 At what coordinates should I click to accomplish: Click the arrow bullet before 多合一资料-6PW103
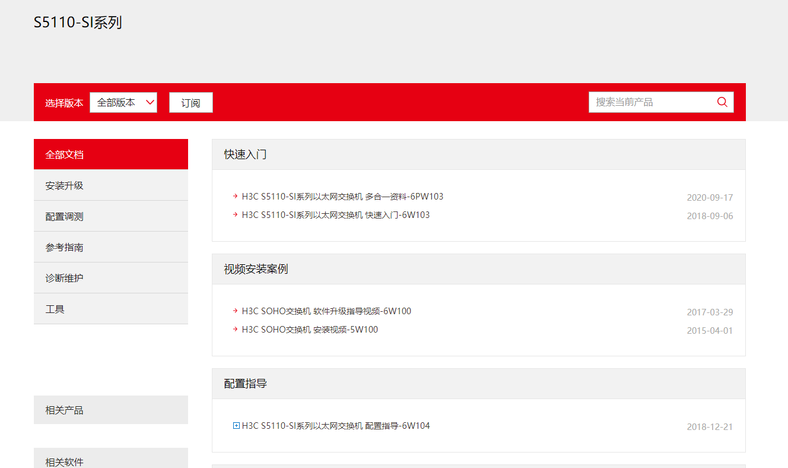coord(236,196)
